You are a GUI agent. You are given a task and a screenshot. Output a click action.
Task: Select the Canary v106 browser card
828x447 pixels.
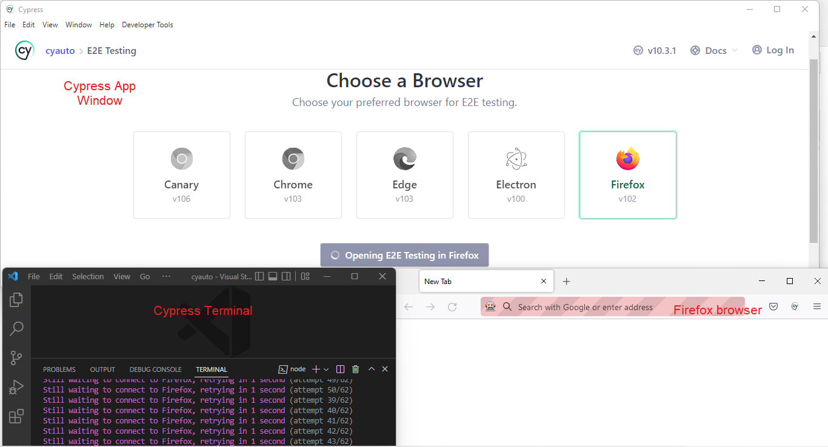coord(182,175)
